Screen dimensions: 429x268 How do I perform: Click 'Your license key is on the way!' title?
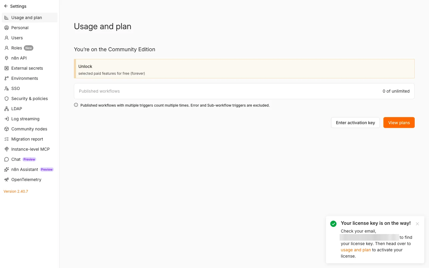376,223
